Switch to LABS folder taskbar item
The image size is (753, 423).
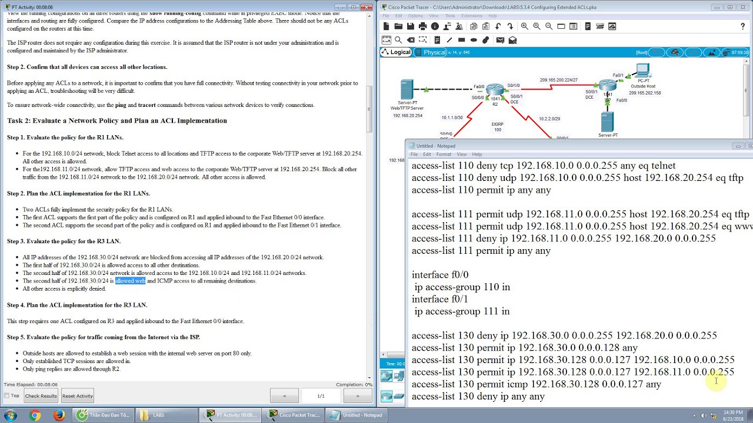[167, 415]
